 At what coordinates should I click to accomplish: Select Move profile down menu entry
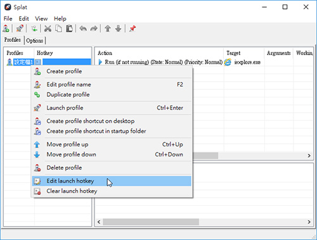point(112,155)
